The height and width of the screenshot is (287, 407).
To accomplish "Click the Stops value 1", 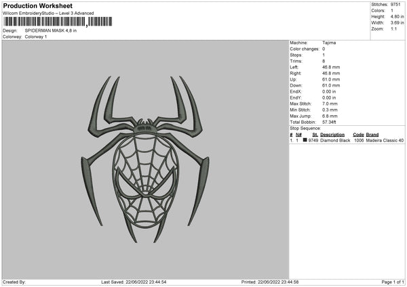I will [324, 55].
